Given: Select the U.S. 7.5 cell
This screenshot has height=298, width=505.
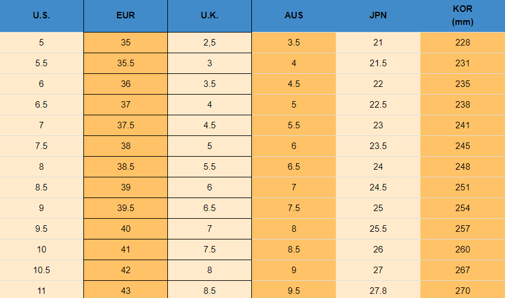Looking at the screenshot, I should [x=41, y=146].
